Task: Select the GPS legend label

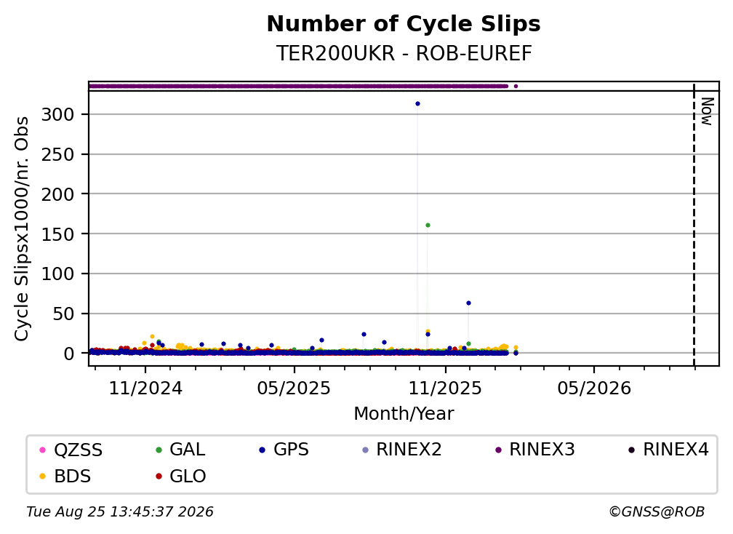Action: [x=291, y=450]
